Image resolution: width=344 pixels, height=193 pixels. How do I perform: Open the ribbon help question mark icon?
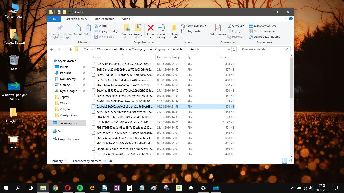coord(291,19)
